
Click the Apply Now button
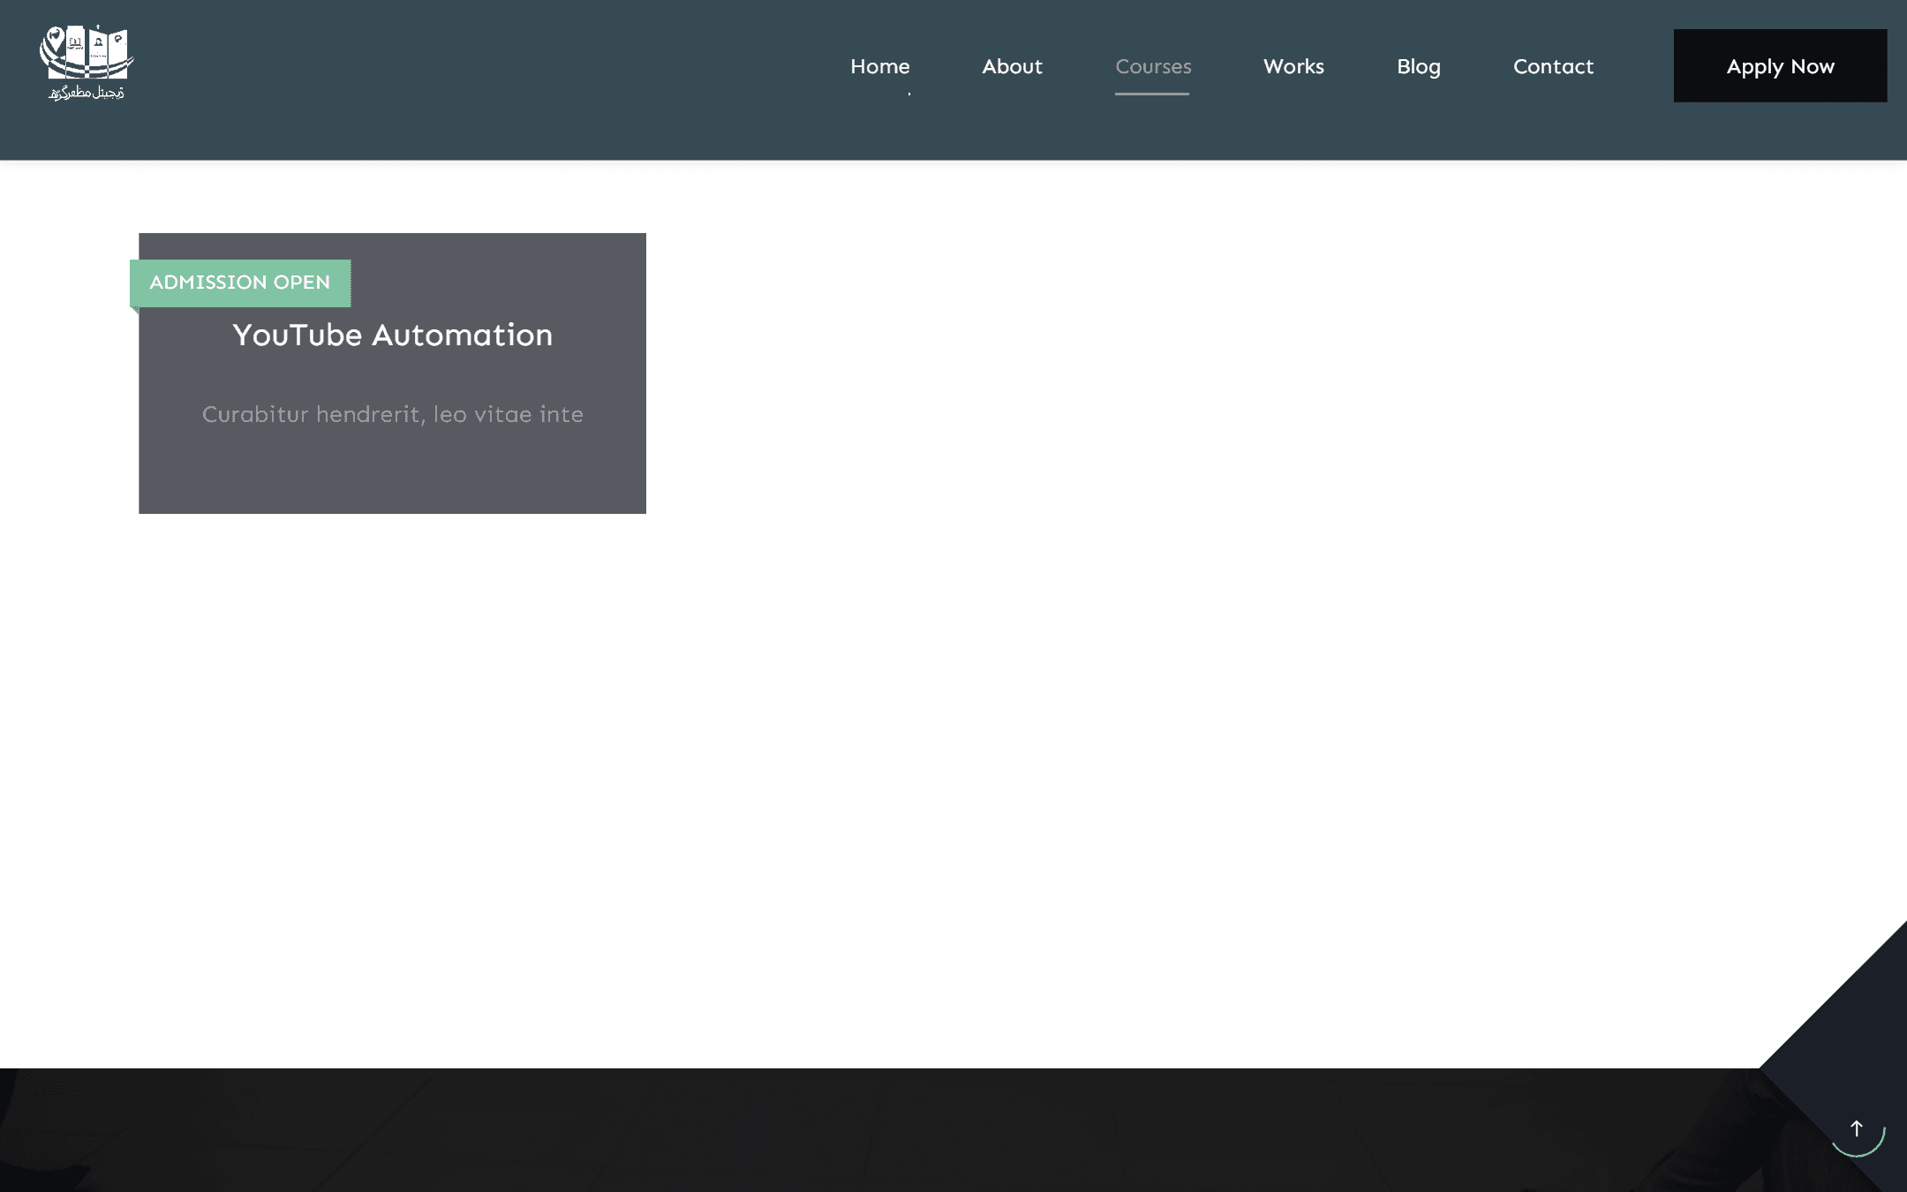(1780, 65)
